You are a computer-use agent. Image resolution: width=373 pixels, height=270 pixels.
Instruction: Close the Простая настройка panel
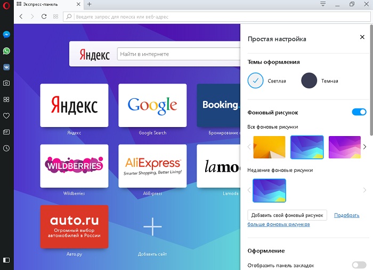(x=362, y=37)
